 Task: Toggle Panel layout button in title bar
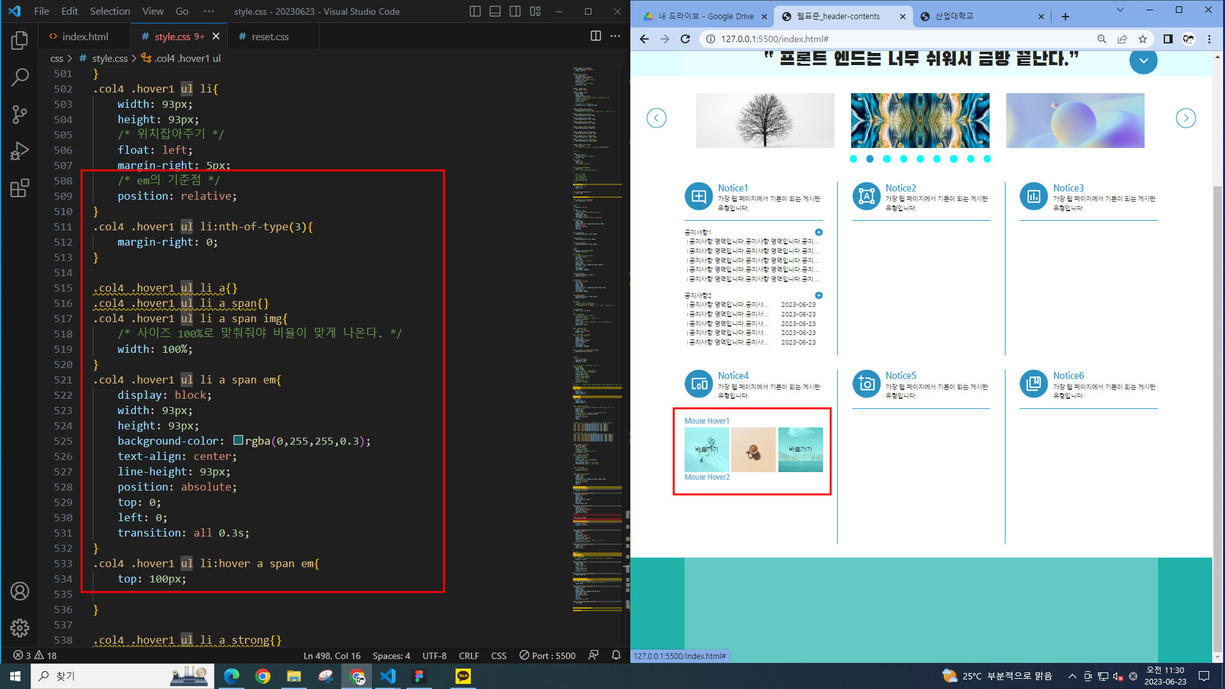point(495,11)
